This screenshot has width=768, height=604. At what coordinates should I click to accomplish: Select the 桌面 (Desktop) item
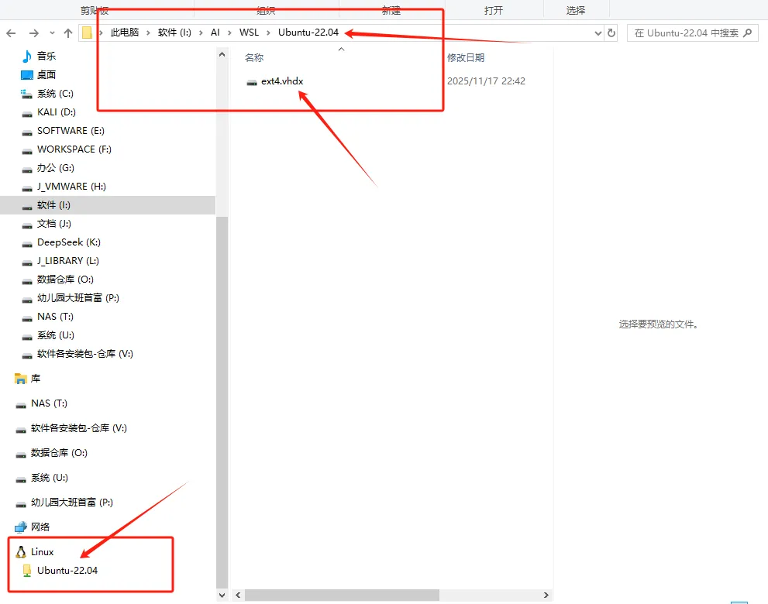coord(45,74)
